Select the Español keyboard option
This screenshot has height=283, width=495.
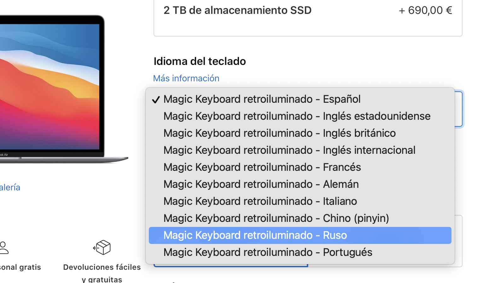tap(262, 99)
